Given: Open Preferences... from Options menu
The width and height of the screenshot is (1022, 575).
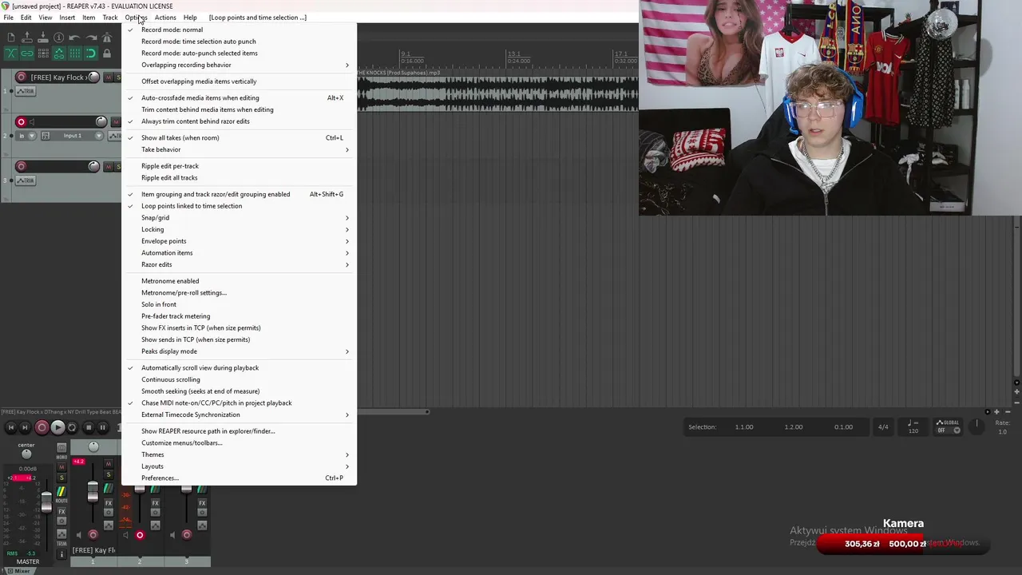Looking at the screenshot, I should (240, 478).
